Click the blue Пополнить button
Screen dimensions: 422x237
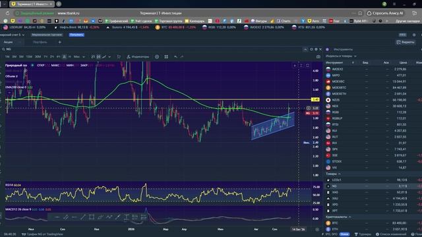76,35
